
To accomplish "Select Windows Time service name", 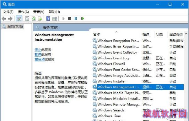I will 109,116.
